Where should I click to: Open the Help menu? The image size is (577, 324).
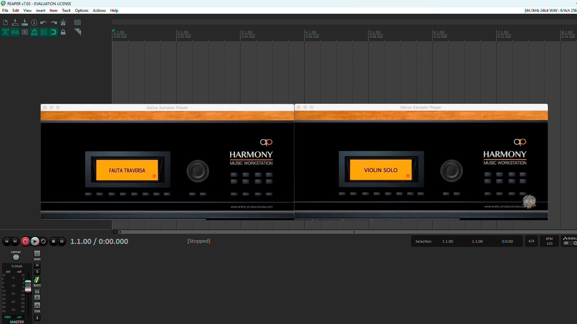point(114,11)
